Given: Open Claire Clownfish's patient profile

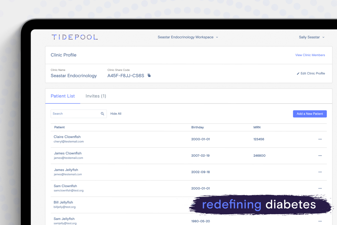Looking at the screenshot, I should 67,137.
